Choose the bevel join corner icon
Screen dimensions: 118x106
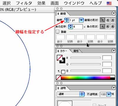coord(113,26)
